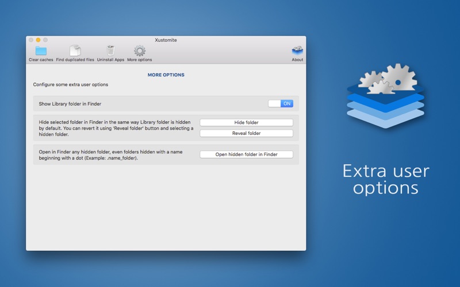Click the large gears-on-layers Xustomite logo
Image resolution: width=460 pixels, height=287 pixels.
tap(385, 96)
